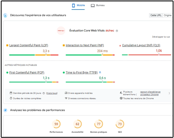The width and height of the screenshot is (174, 138).
Task: Click the LCP distribution bar marker
Action: [x=46, y=54]
